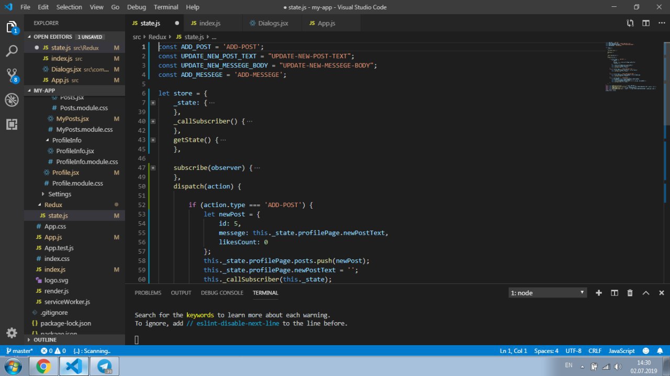Viewport: 670px width, 376px height.
Task: Click the master branch status bar button
Action: pyautogui.click(x=19, y=351)
